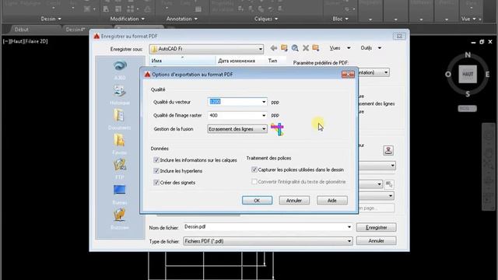Toggle Capturer les polices utilisées checkbox

[254, 170]
